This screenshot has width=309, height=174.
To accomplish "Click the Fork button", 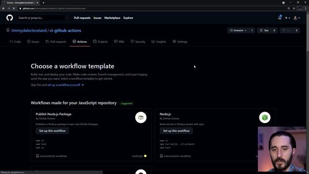I will tap(286, 30).
